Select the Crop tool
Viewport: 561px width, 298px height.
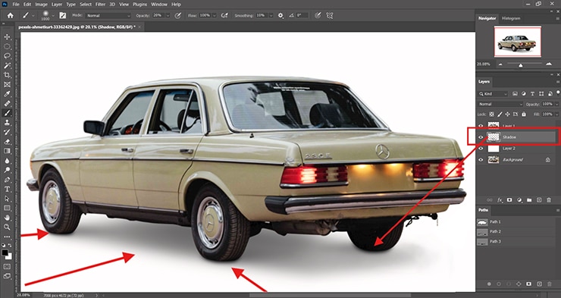tap(7, 75)
